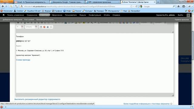Close the bottom addon bar with X

pyautogui.click(x=5, y=107)
